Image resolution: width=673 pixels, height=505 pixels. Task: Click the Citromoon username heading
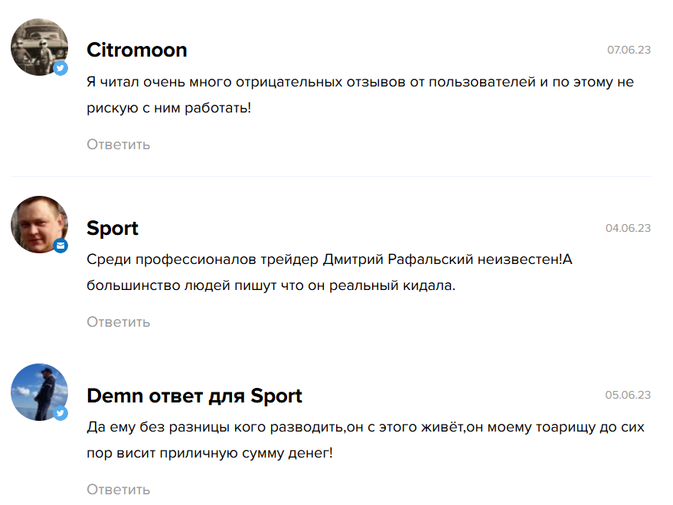click(137, 50)
